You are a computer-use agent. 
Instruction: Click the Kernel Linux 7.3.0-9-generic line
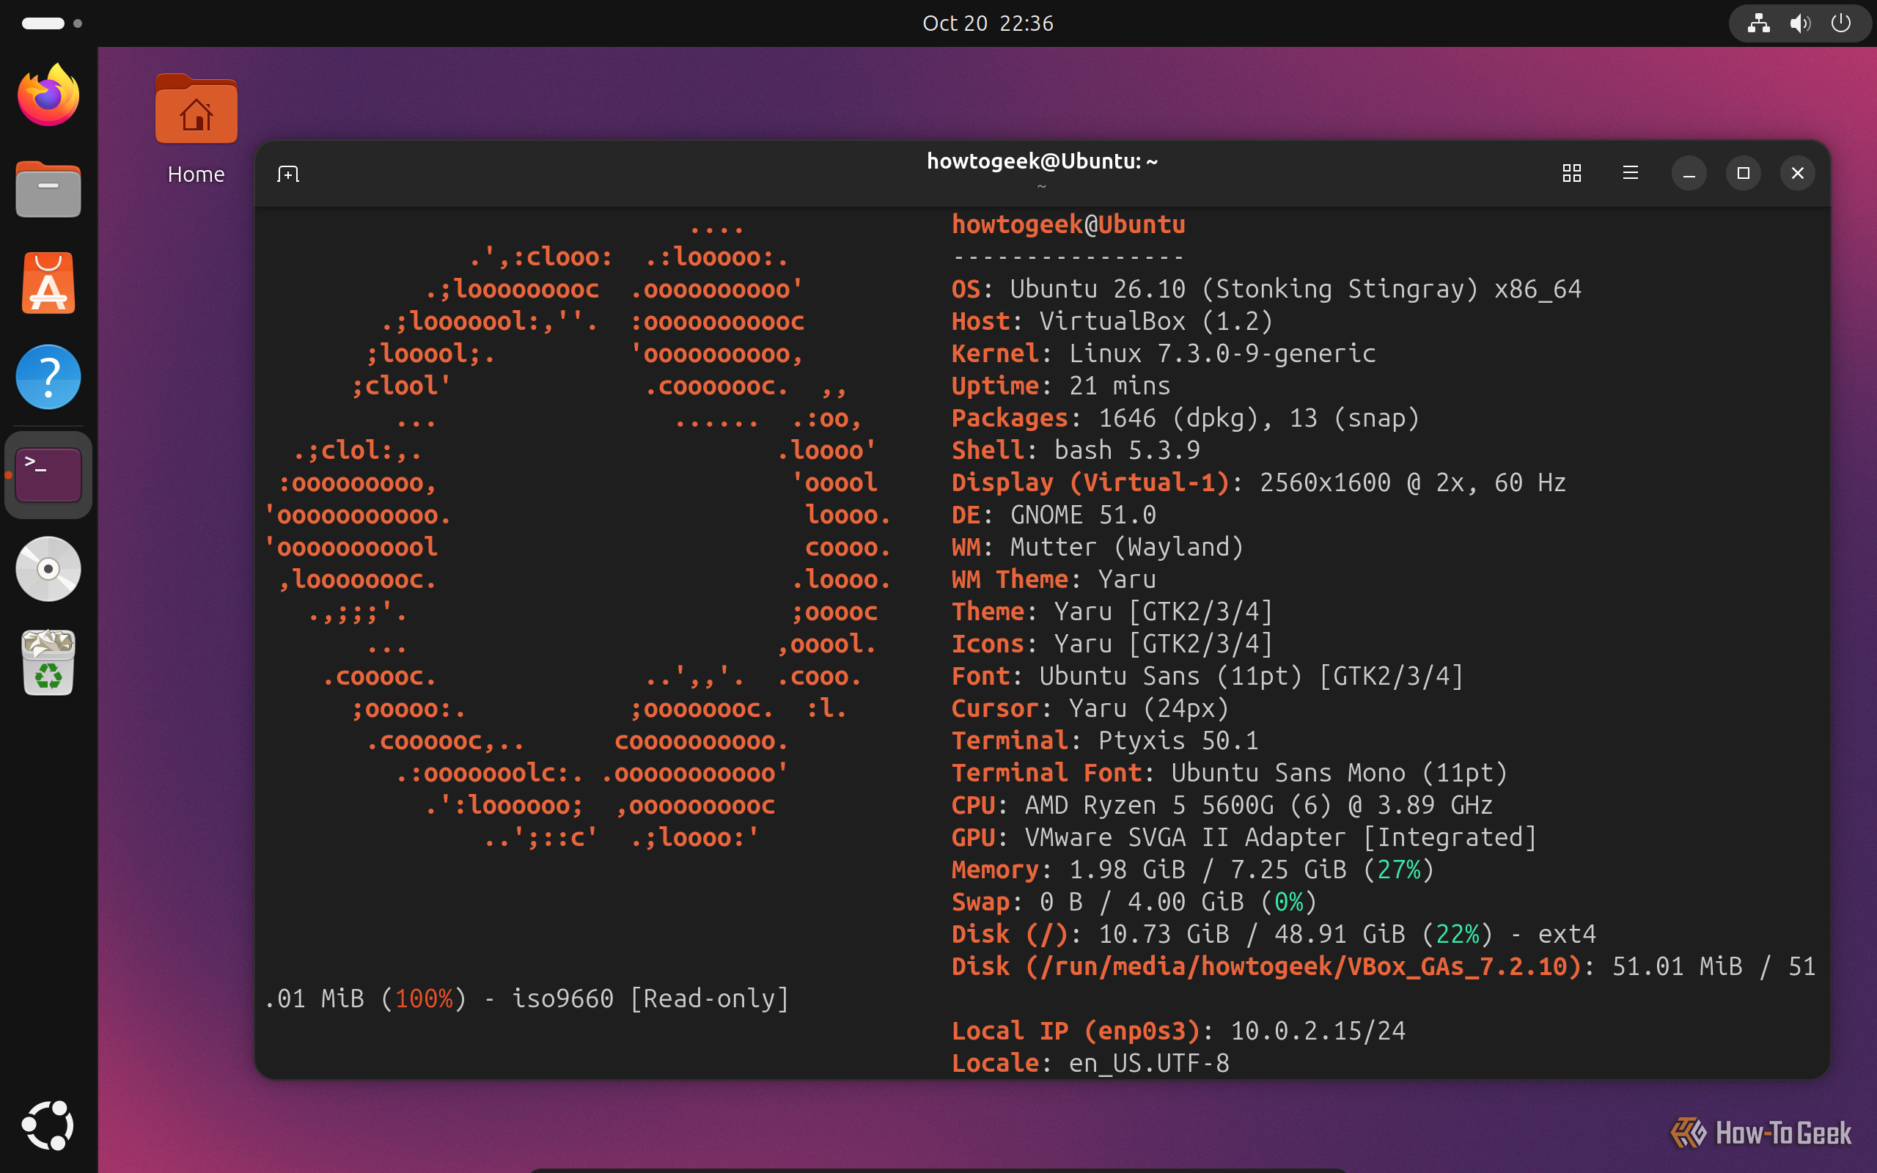(x=1164, y=354)
